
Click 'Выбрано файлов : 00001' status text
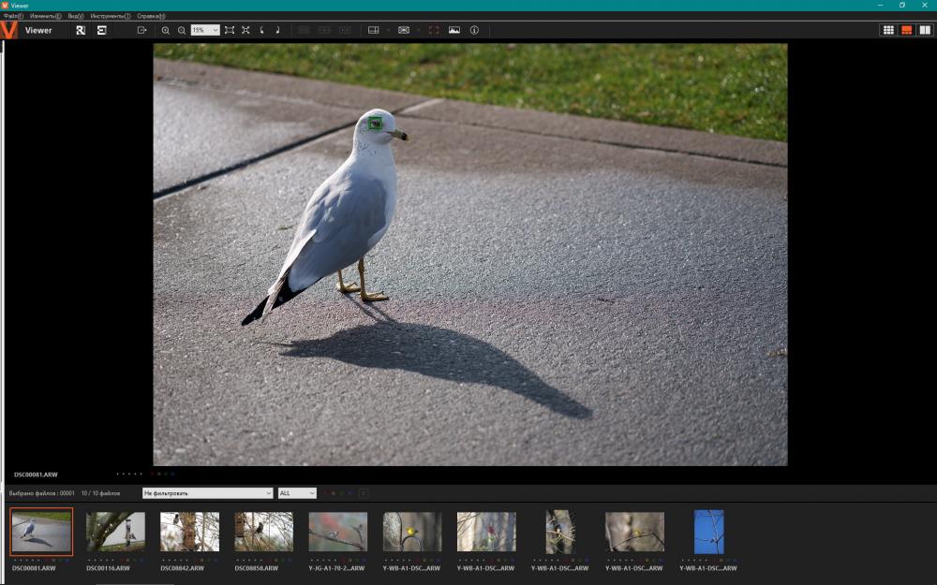(x=42, y=493)
